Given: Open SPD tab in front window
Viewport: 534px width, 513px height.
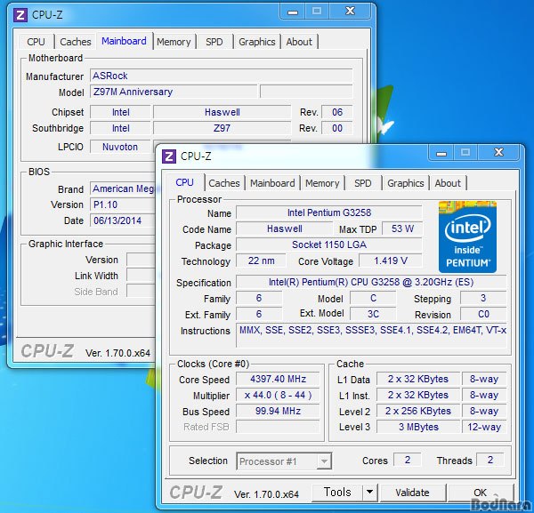Looking at the screenshot, I should click(363, 183).
